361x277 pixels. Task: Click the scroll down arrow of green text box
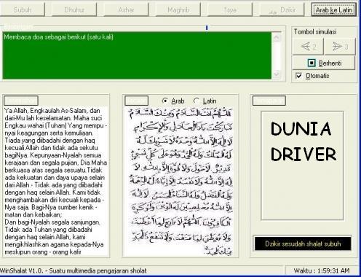click(x=277, y=74)
